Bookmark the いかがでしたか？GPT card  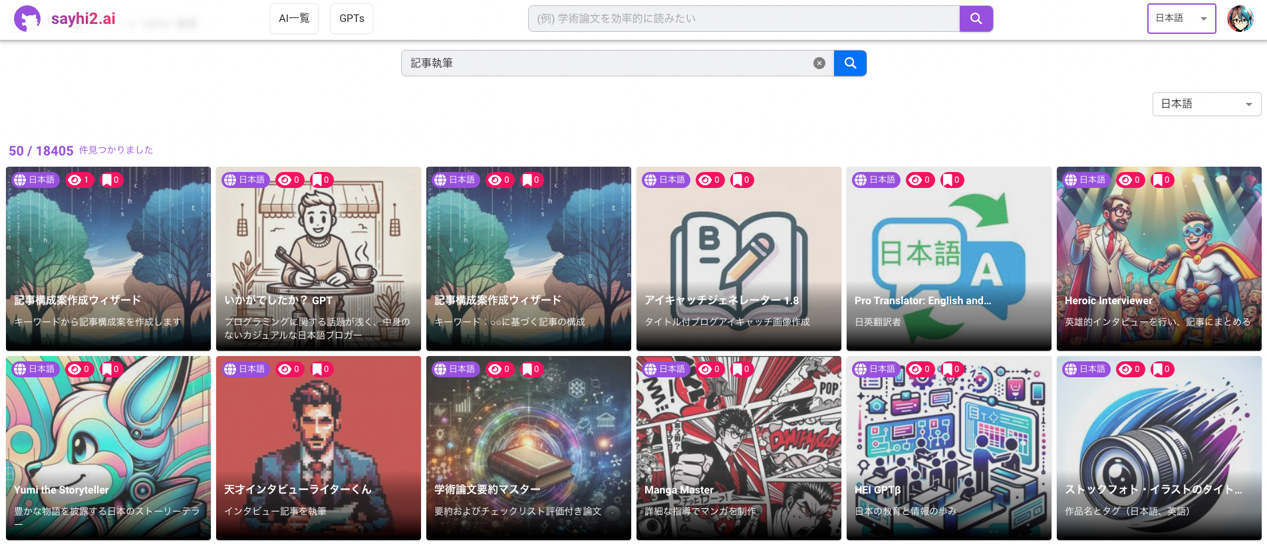(x=321, y=180)
